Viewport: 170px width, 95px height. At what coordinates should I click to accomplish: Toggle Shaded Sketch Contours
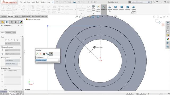click(x=134, y=10)
